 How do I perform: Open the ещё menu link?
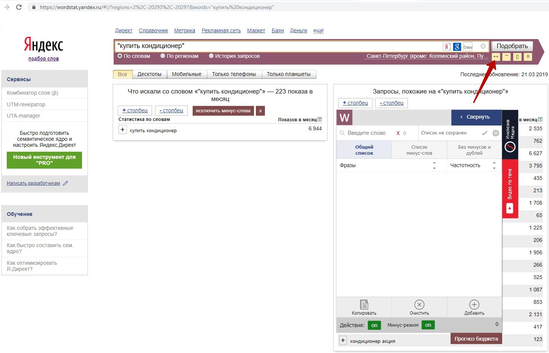tap(318, 30)
